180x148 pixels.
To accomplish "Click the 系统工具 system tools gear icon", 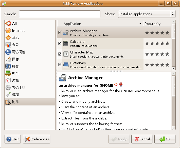I will click(8, 88).
